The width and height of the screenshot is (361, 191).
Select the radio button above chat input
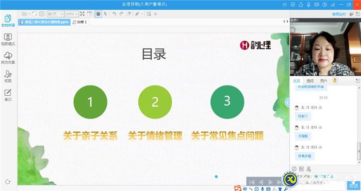[316, 176]
